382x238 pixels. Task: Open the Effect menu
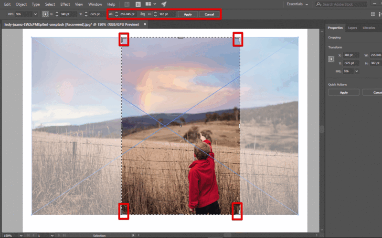click(65, 4)
